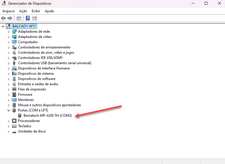Click the mouse icon for Mouse e outros dispositivos

14,105
